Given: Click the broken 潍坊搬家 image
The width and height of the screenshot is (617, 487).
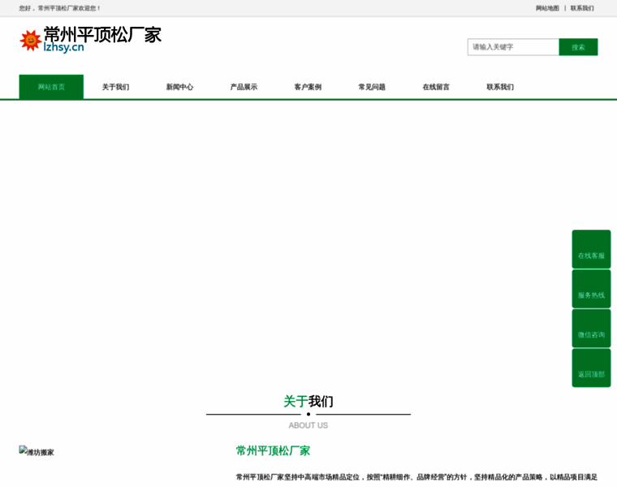Looking at the screenshot, I should pos(37,451).
